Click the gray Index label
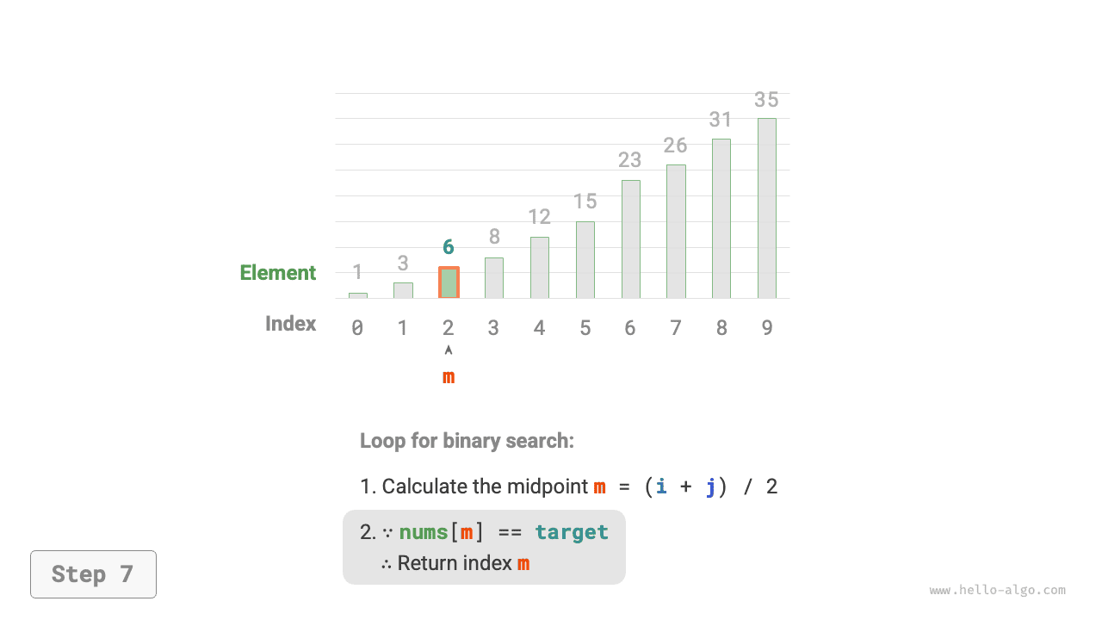Viewport: 1102px width, 620px height. [x=290, y=324]
